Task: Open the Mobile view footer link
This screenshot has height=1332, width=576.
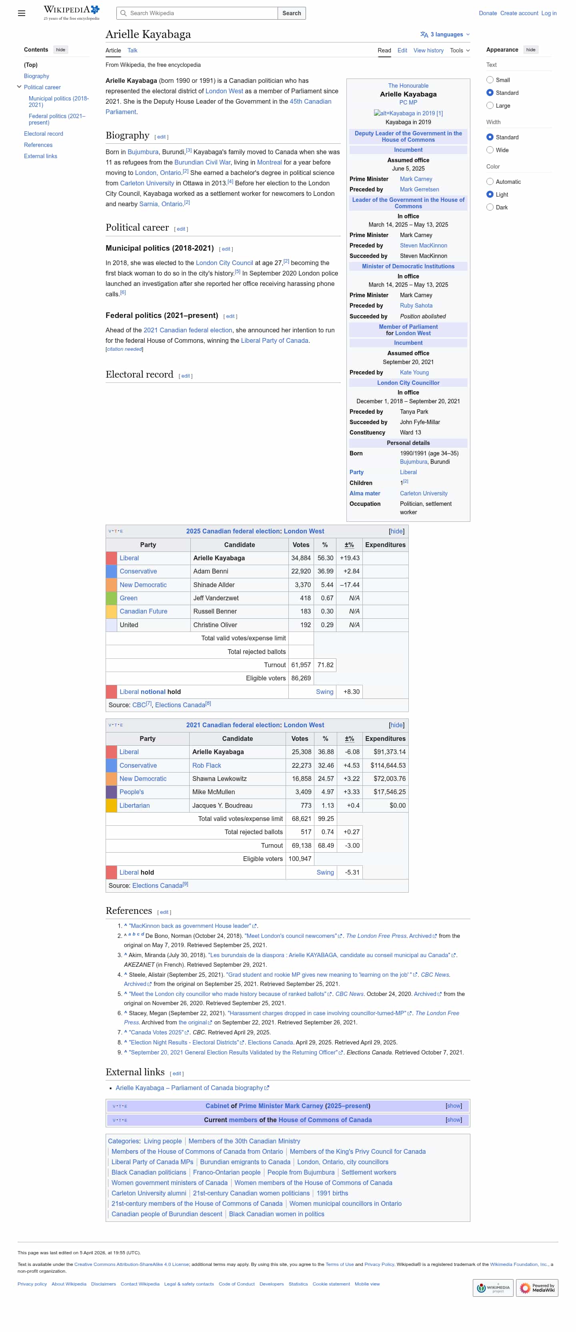Action: [367, 1284]
